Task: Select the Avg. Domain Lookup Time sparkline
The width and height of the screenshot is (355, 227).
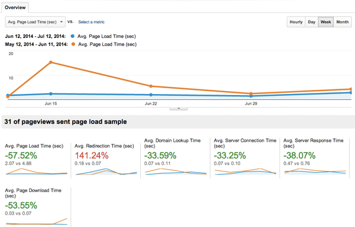Action: [x=176, y=171]
